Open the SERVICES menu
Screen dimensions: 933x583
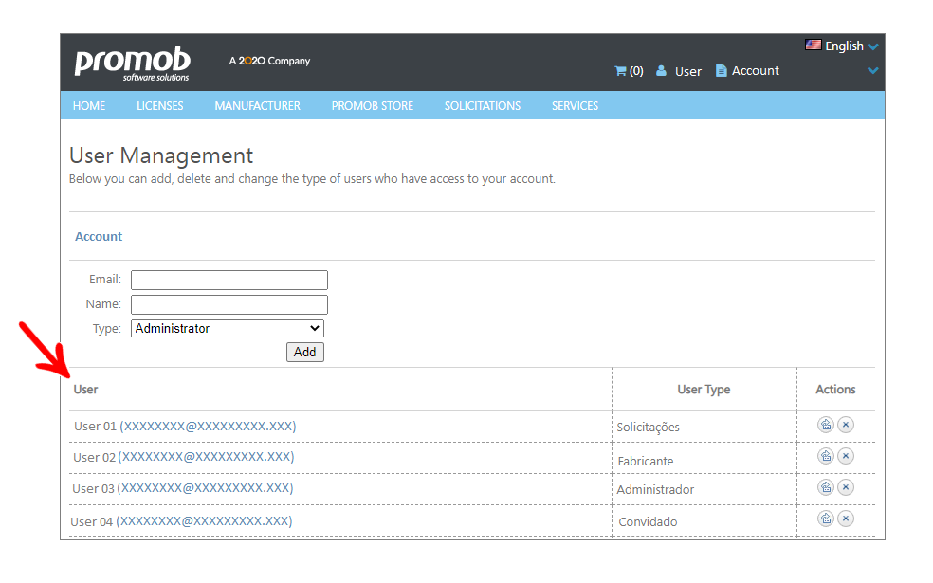pos(575,106)
